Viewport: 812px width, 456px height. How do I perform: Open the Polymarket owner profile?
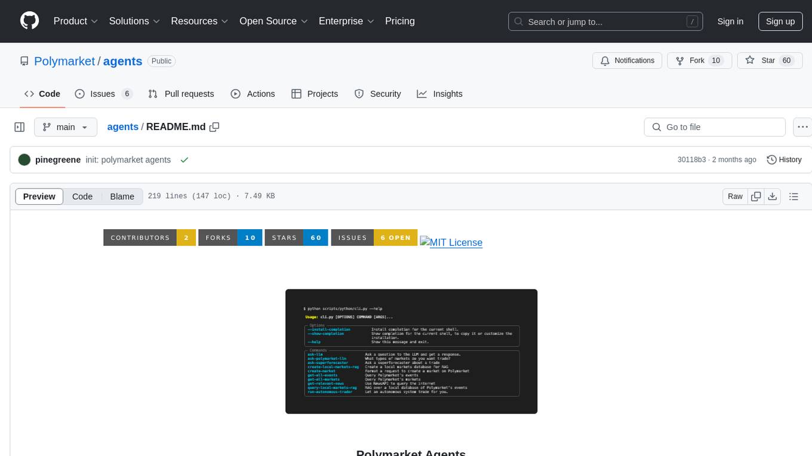(x=64, y=61)
